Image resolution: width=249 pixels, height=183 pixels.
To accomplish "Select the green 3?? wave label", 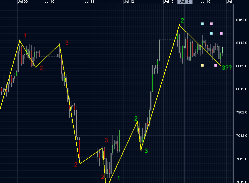I will (x=227, y=68).
